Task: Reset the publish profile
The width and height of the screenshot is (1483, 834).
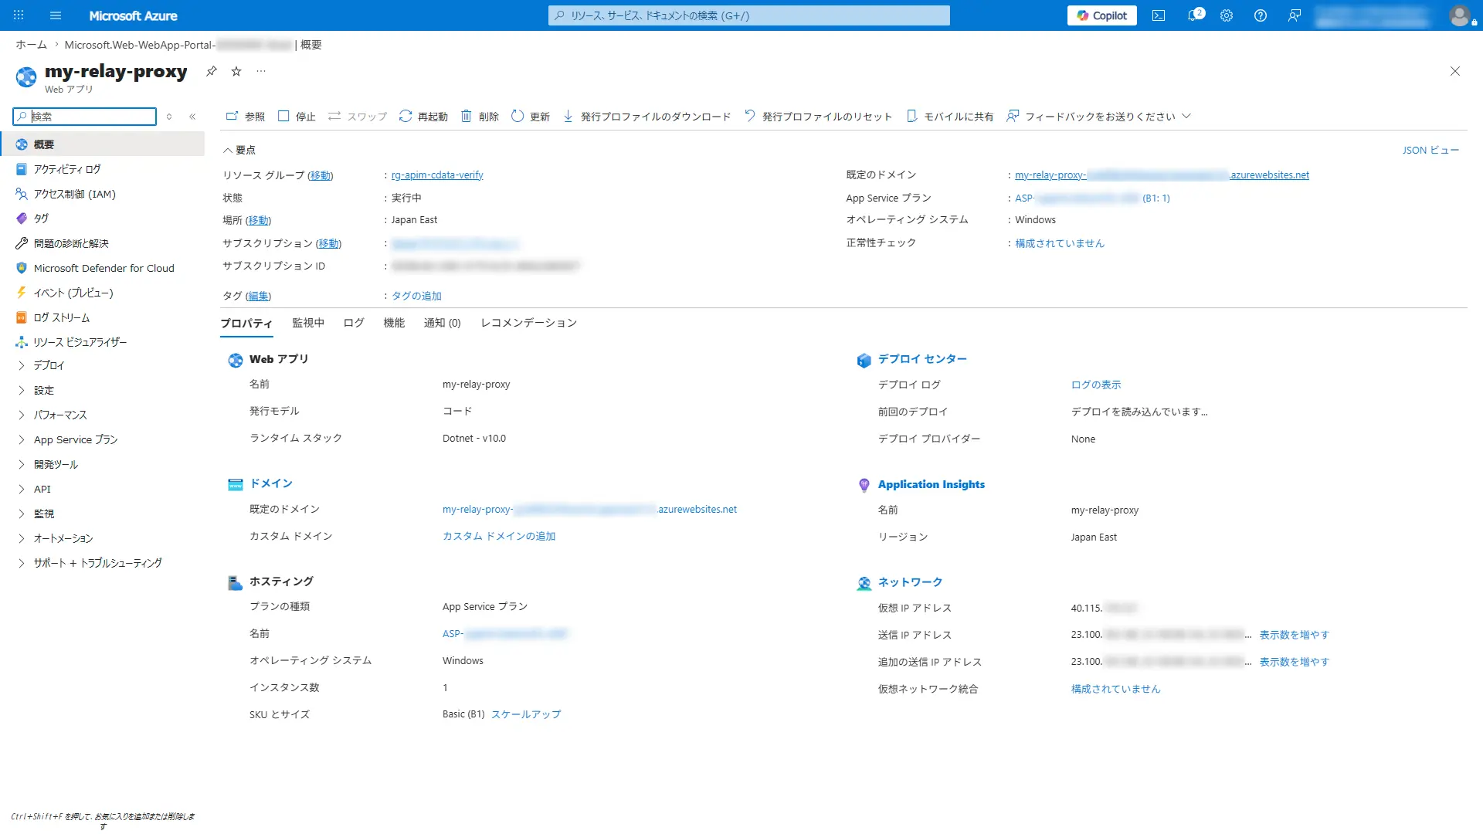Action: pos(818,117)
